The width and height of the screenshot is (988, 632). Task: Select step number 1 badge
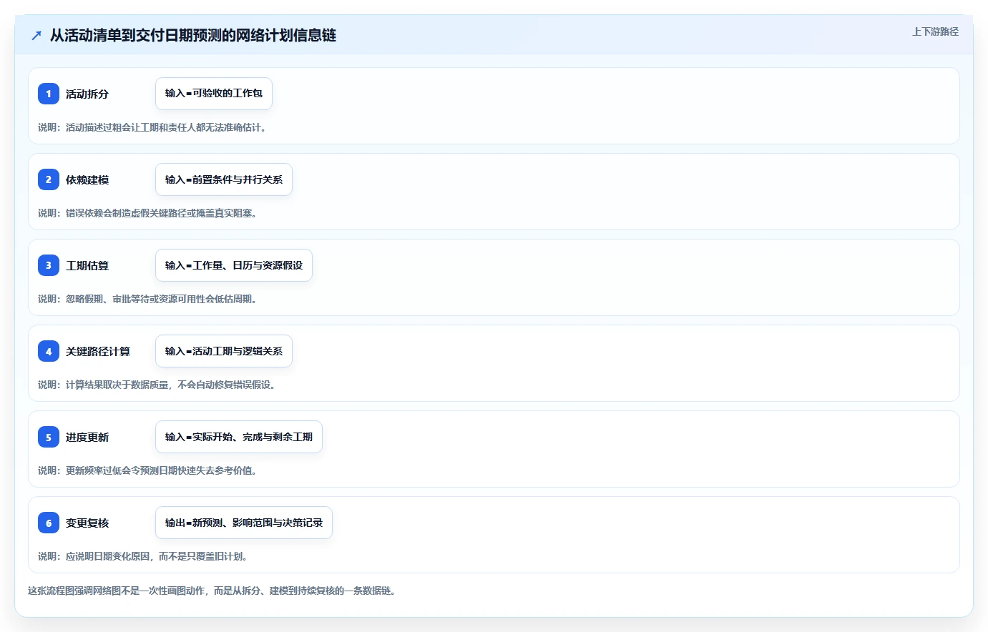click(49, 94)
